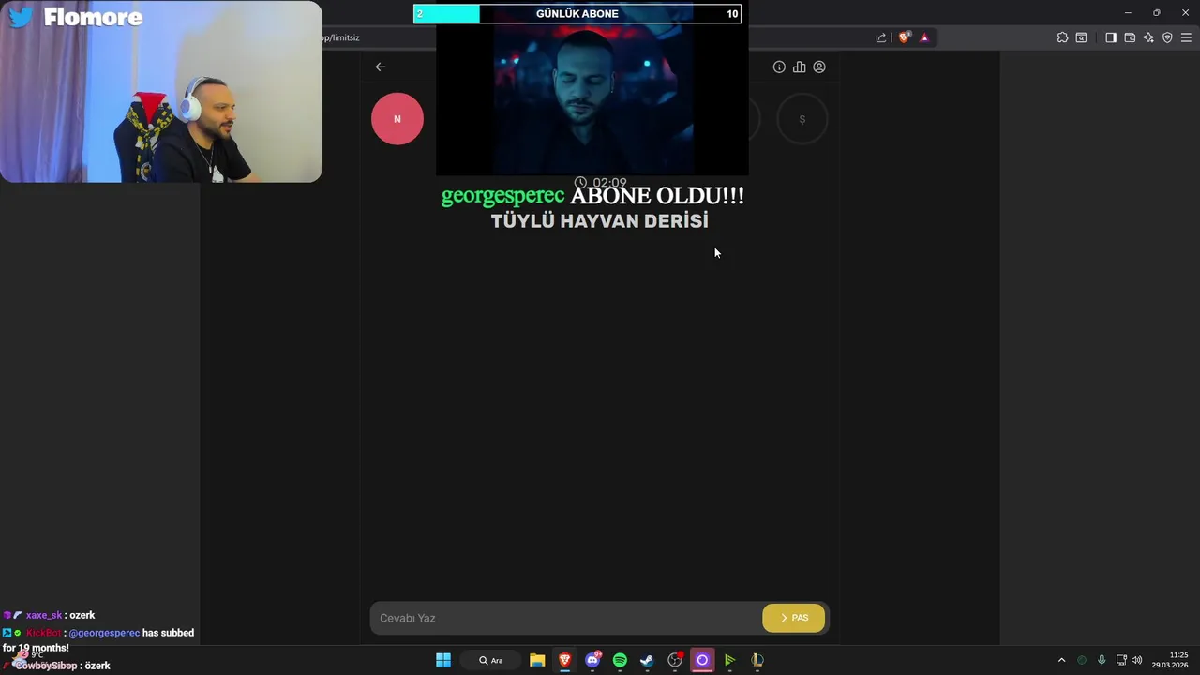1200x675 pixels.
Task: Click the CowboySibop chat message
Action: click(57, 666)
